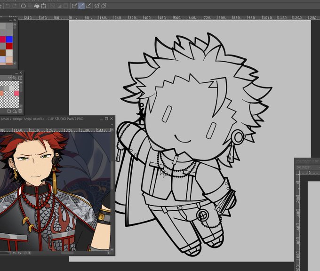
Task: Click the 20220226 tab in the right window
Action: [303, 167]
